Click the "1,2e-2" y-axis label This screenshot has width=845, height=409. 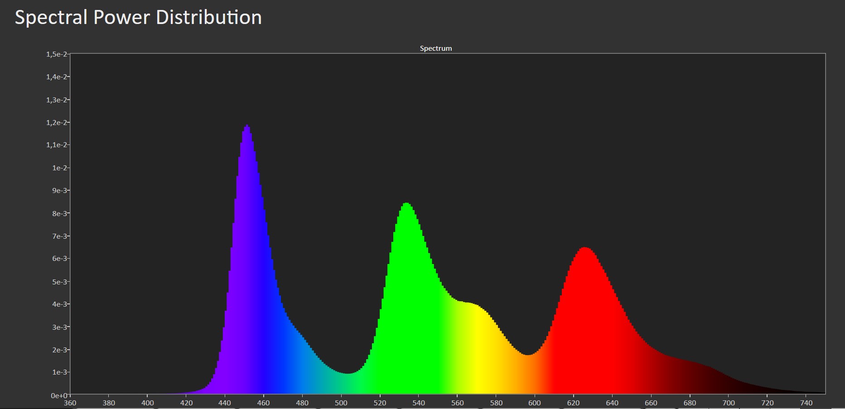56,122
